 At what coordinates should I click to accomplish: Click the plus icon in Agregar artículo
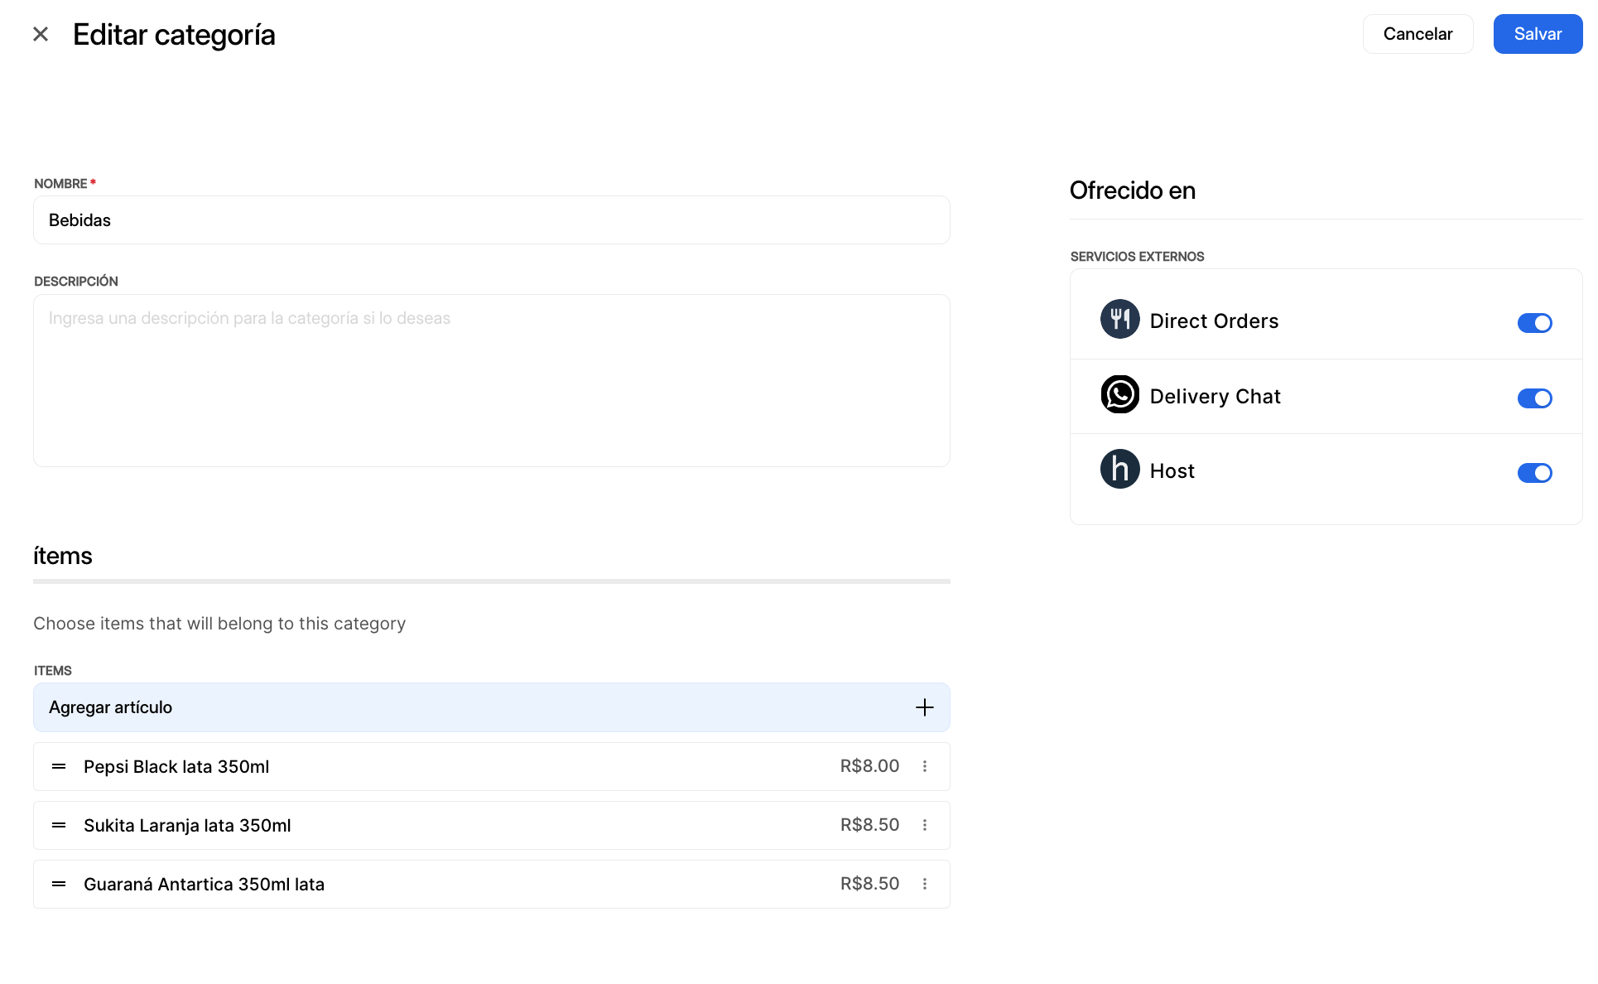pos(924,707)
